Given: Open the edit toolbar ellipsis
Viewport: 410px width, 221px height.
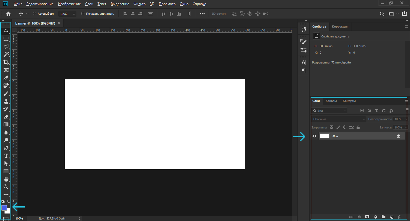Looking at the screenshot, I should pyautogui.click(x=6, y=195).
